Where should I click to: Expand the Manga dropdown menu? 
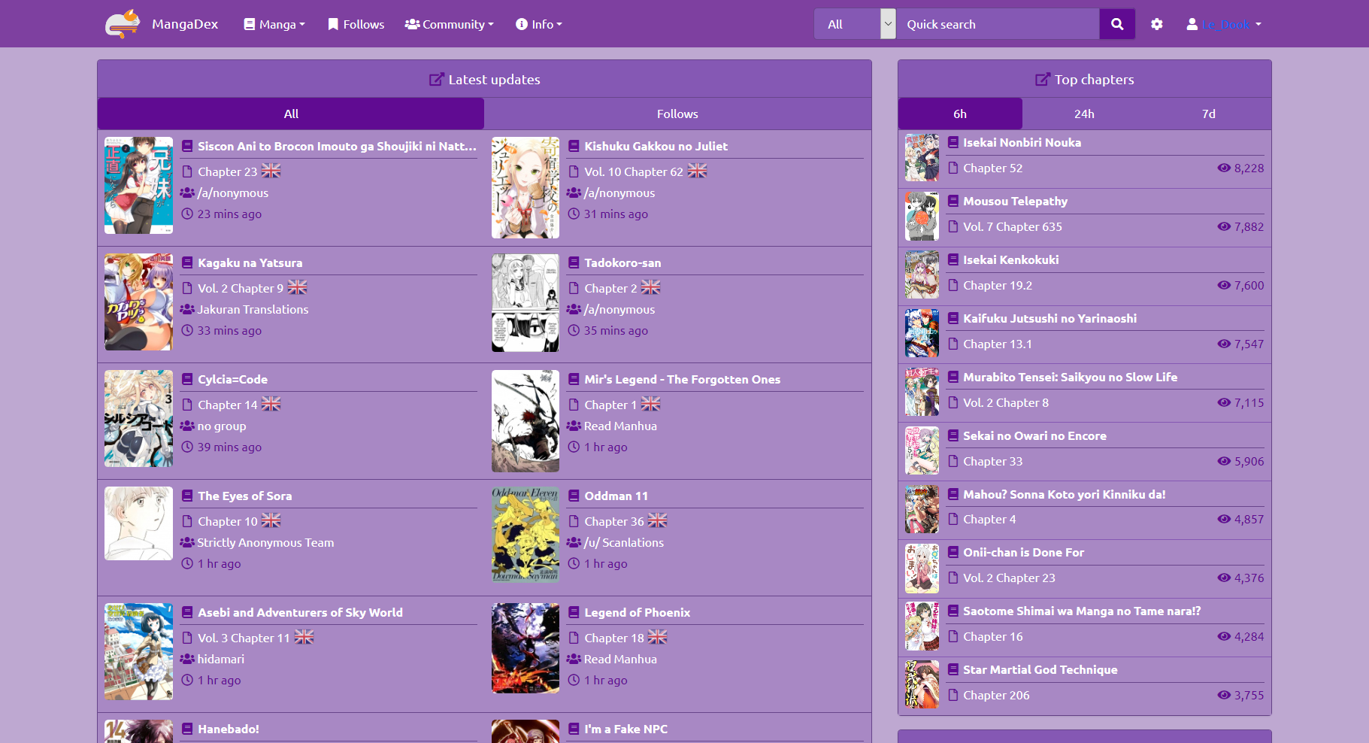point(274,24)
